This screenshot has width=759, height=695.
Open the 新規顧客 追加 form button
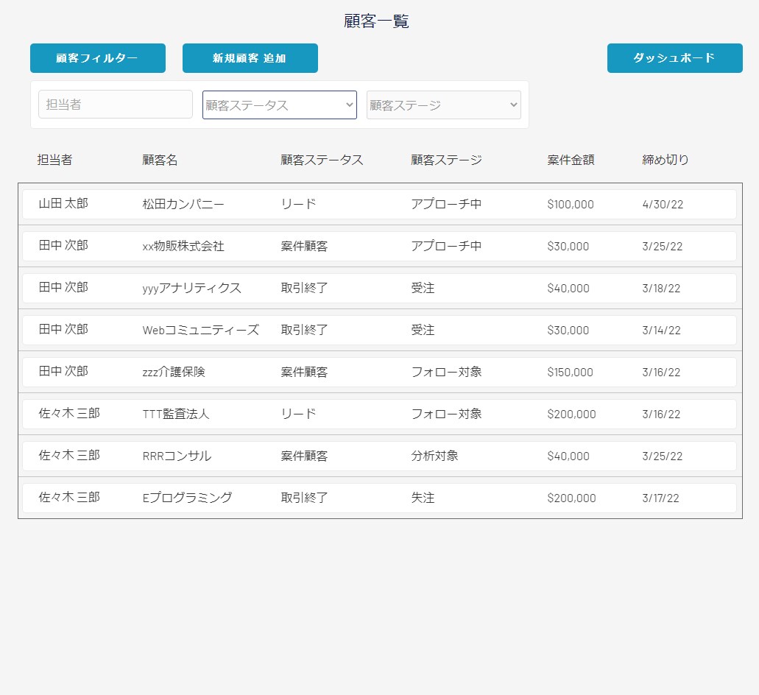tap(250, 58)
